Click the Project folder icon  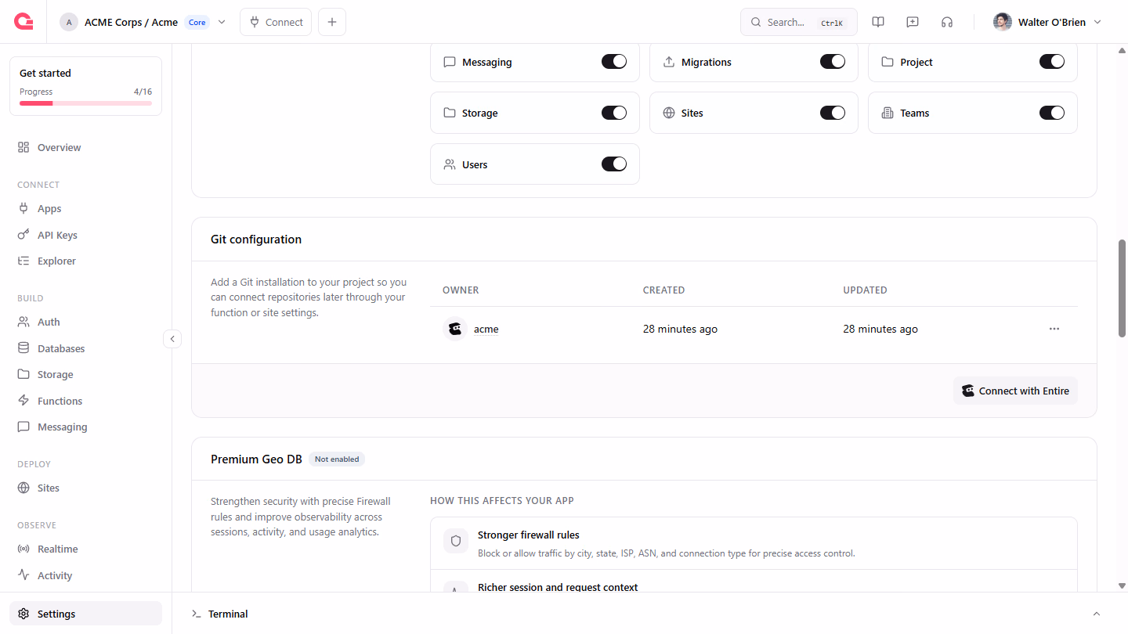click(888, 62)
